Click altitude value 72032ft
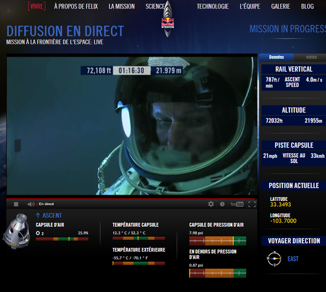 coord(274,121)
